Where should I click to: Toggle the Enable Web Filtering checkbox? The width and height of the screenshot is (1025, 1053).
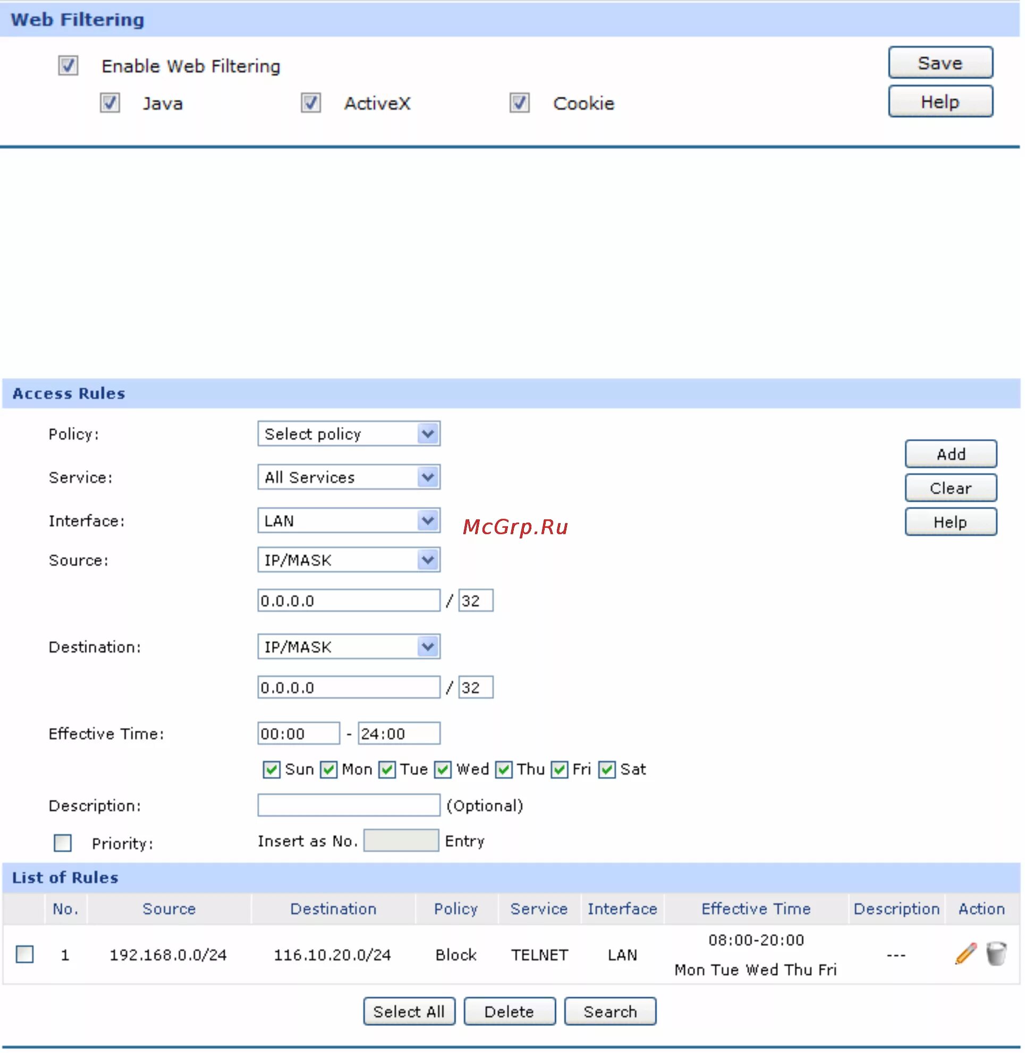coord(68,66)
